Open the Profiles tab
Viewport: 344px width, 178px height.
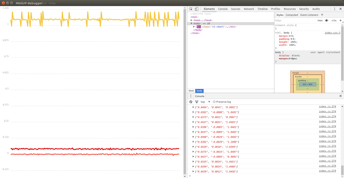point(275,9)
